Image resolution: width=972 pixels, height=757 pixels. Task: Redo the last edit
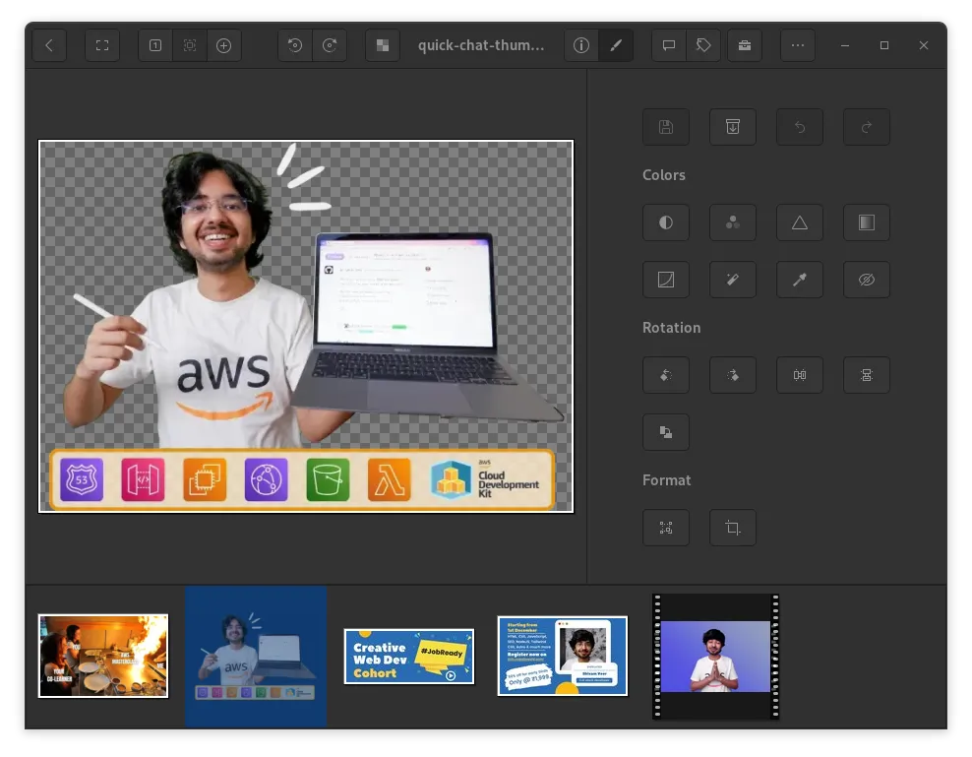point(867,127)
